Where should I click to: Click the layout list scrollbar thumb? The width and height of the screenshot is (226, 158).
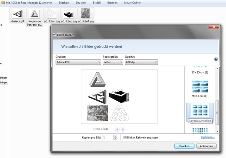point(217,113)
